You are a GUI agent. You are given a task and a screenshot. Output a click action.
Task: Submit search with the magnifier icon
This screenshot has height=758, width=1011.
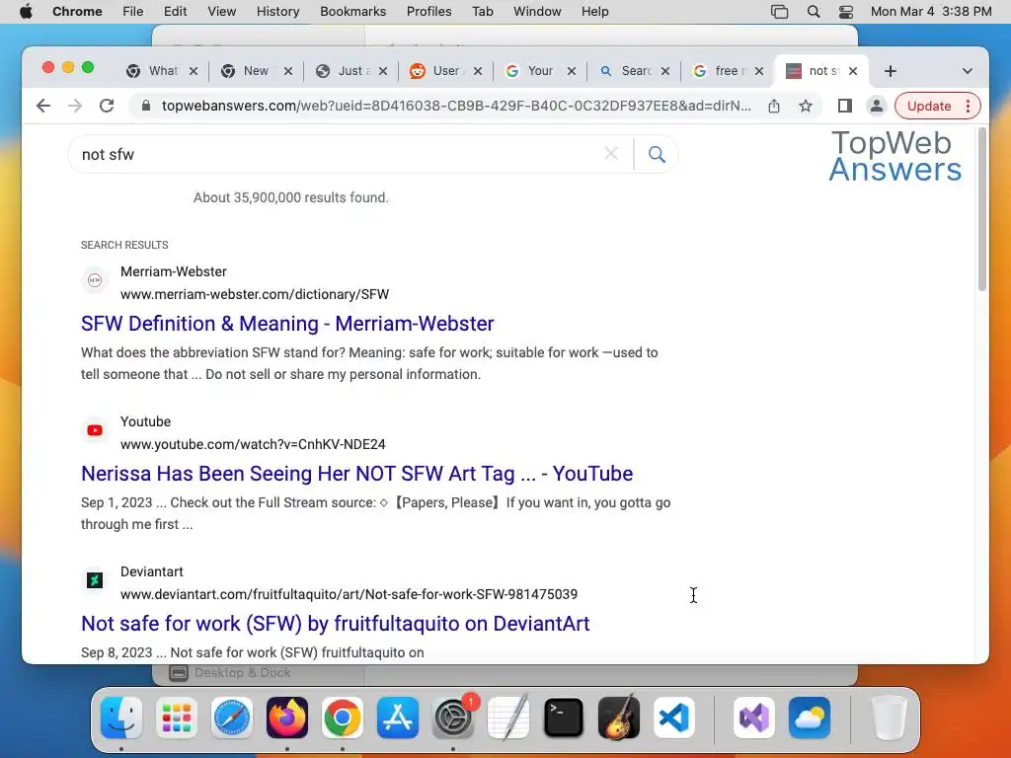pyautogui.click(x=657, y=154)
